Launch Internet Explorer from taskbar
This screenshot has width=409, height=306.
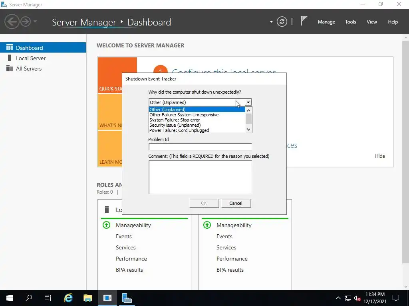(68, 298)
